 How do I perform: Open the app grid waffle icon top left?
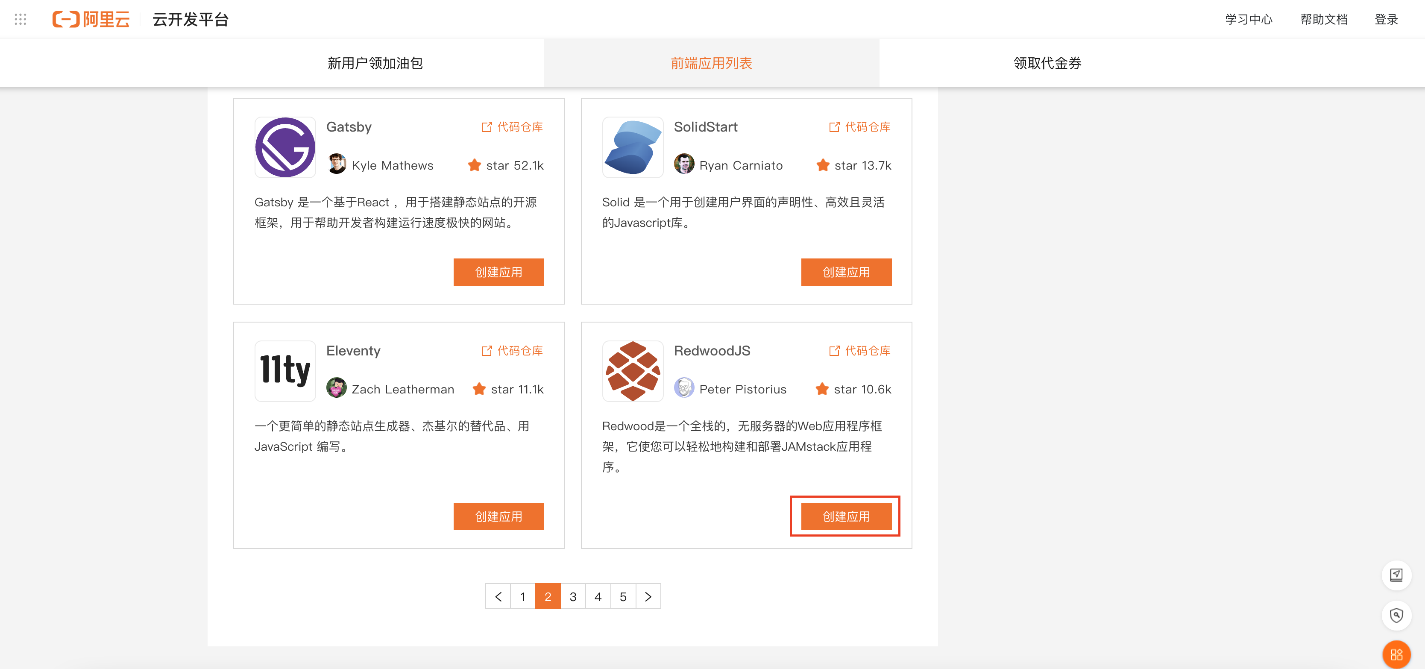click(x=21, y=19)
